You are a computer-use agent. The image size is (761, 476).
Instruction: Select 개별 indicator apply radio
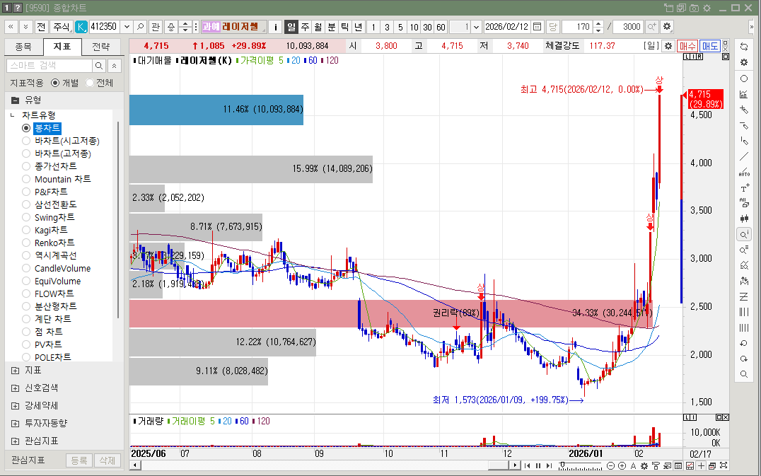55,83
